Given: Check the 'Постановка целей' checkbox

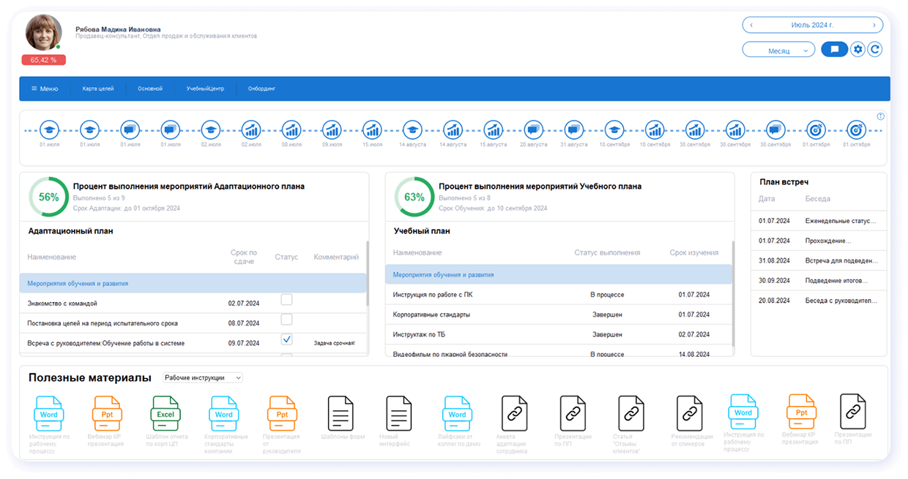Looking at the screenshot, I should 286,319.
